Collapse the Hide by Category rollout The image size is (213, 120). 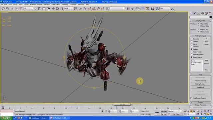[200, 36]
